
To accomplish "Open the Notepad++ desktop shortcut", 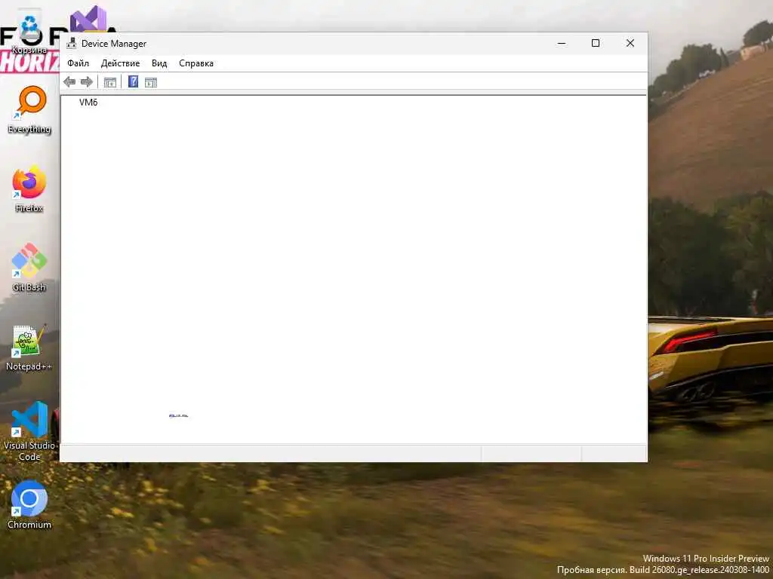I will (x=29, y=347).
